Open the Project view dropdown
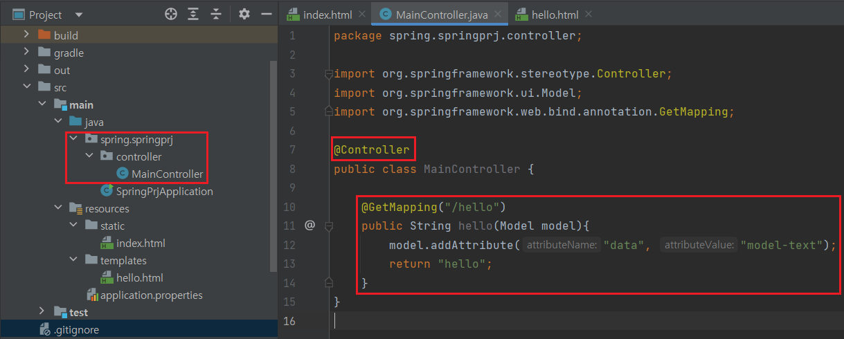 click(x=78, y=15)
